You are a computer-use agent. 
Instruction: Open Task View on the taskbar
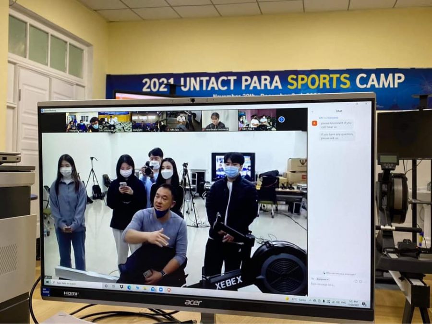pos(114,286)
